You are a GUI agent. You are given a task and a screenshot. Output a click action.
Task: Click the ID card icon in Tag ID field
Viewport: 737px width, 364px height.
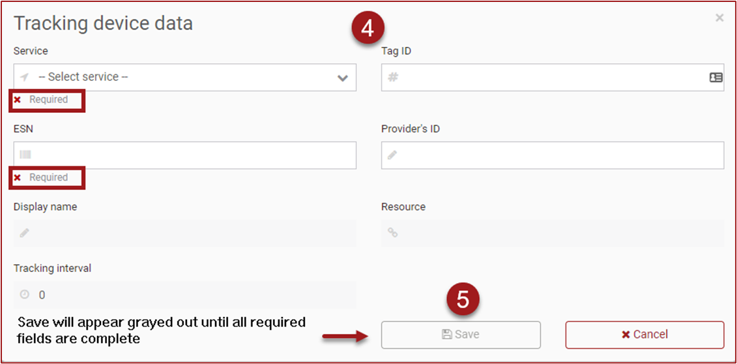715,77
